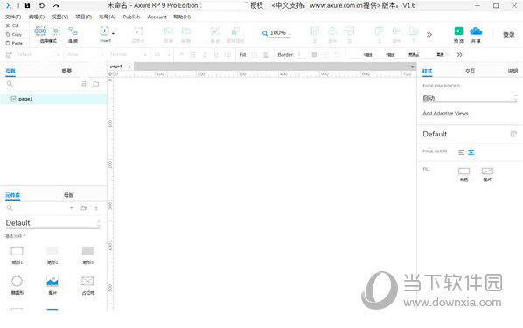
Task: Click the Add Adaptive Views link
Action: coord(445,113)
